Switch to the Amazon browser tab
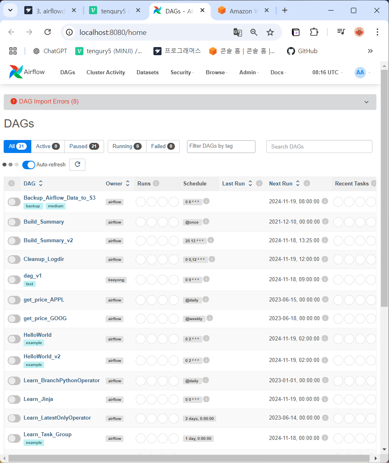This screenshot has height=463, width=389. pos(242,11)
